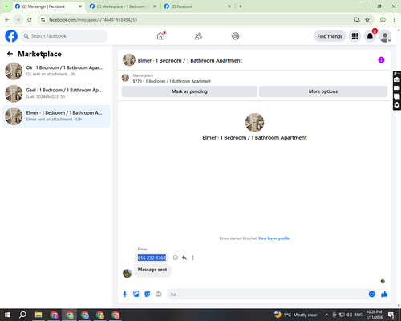
Task: Open emoji picker in message box
Action: [371, 295]
